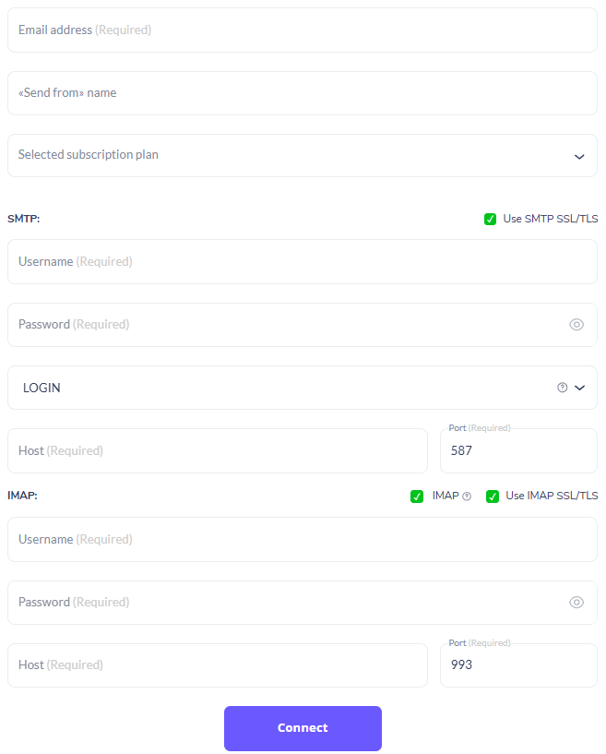
Task: Open the help icon in LOGIN dropdown
Action: coord(563,388)
